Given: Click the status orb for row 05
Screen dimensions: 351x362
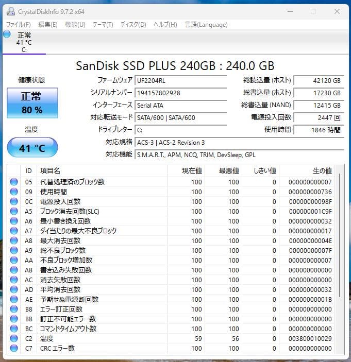Looking at the screenshot, I should pyautogui.click(x=14, y=182).
